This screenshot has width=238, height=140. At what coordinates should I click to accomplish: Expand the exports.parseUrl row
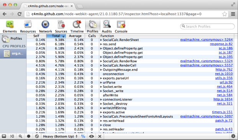click(101, 78)
